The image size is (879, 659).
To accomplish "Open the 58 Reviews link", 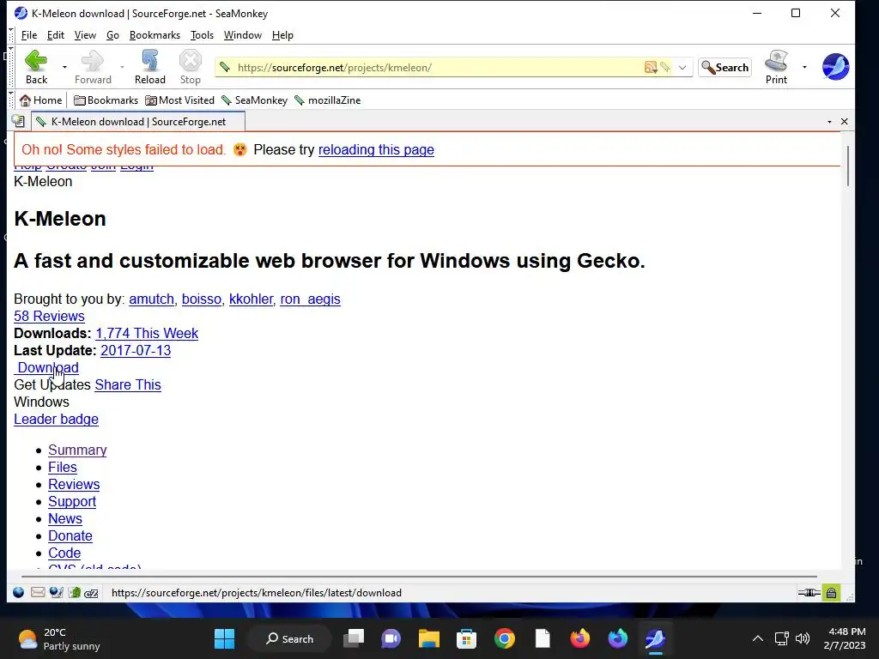I will click(49, 316).
